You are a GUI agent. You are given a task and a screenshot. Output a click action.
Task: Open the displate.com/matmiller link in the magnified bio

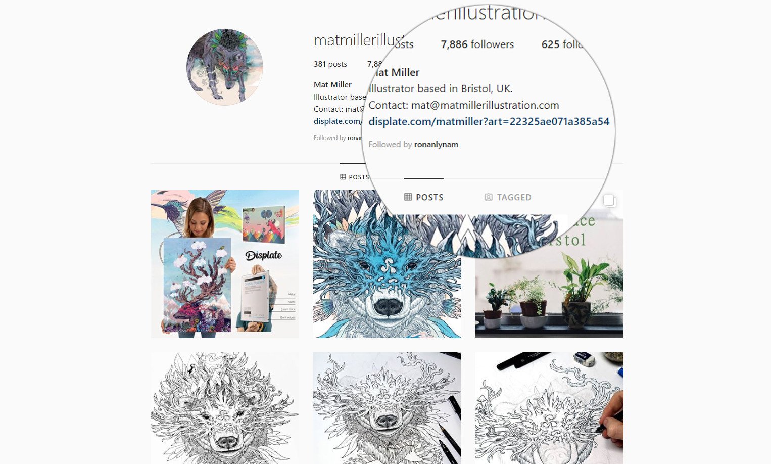click(x=489, y=121)
